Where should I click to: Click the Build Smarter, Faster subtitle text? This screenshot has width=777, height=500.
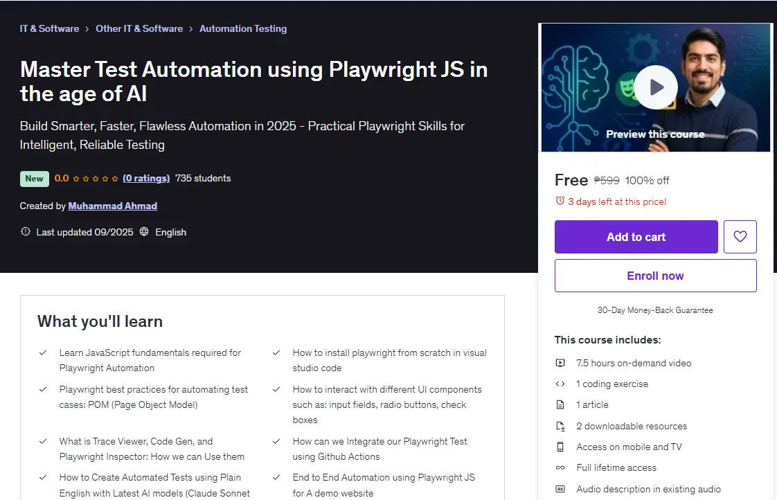pyautogui.click(x=242, y=135)
